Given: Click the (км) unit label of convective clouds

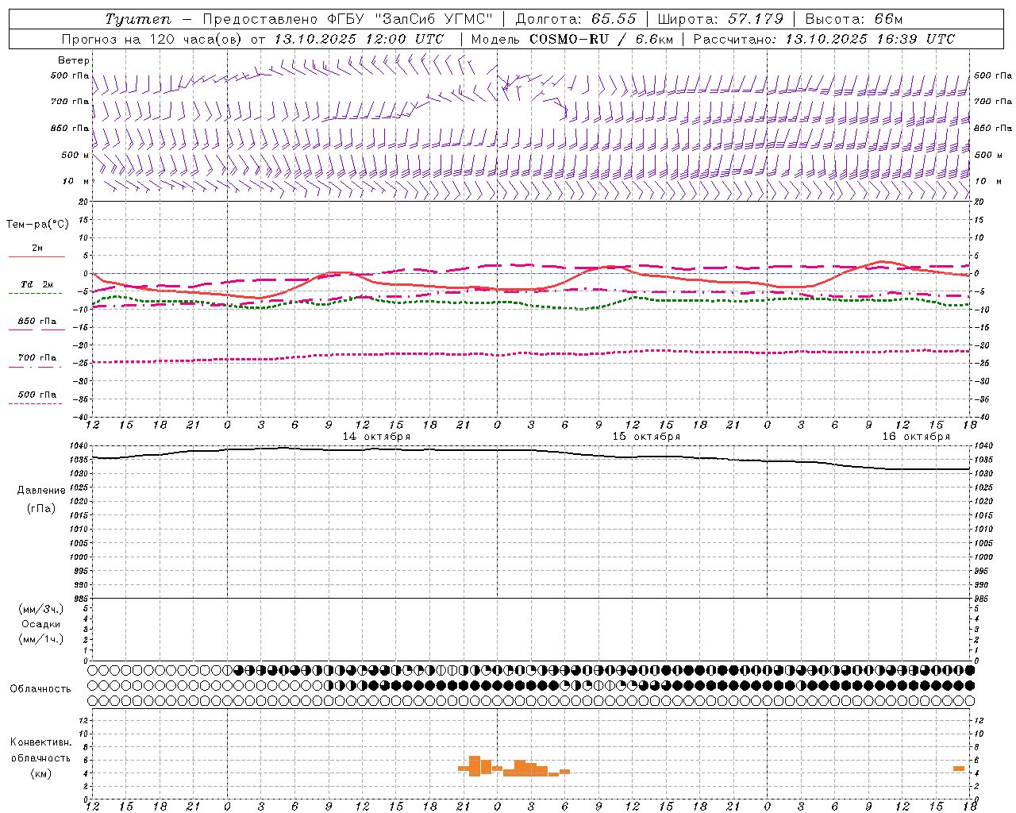Looking at the screenshot, I should click(41, 773).
